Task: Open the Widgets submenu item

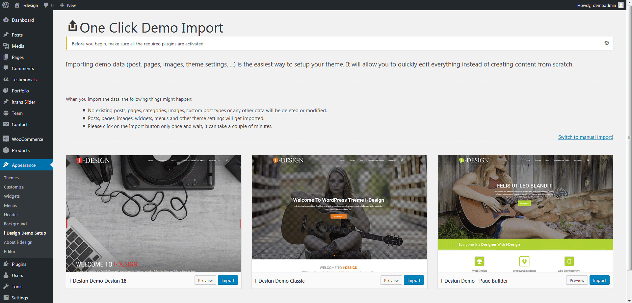Action: 12,196
